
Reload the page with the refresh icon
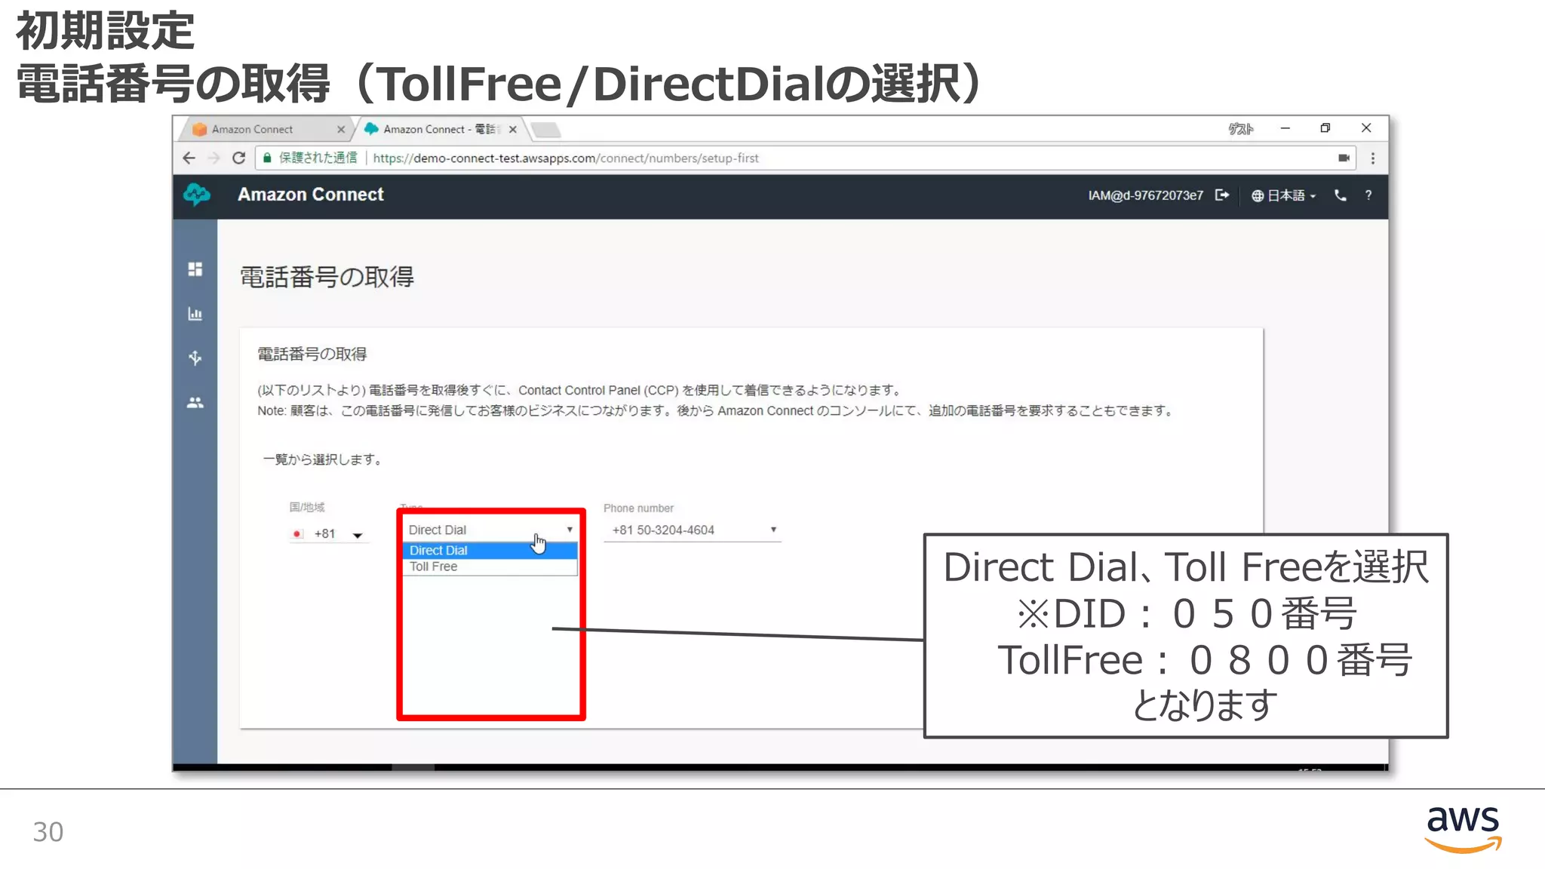point(239,158)
